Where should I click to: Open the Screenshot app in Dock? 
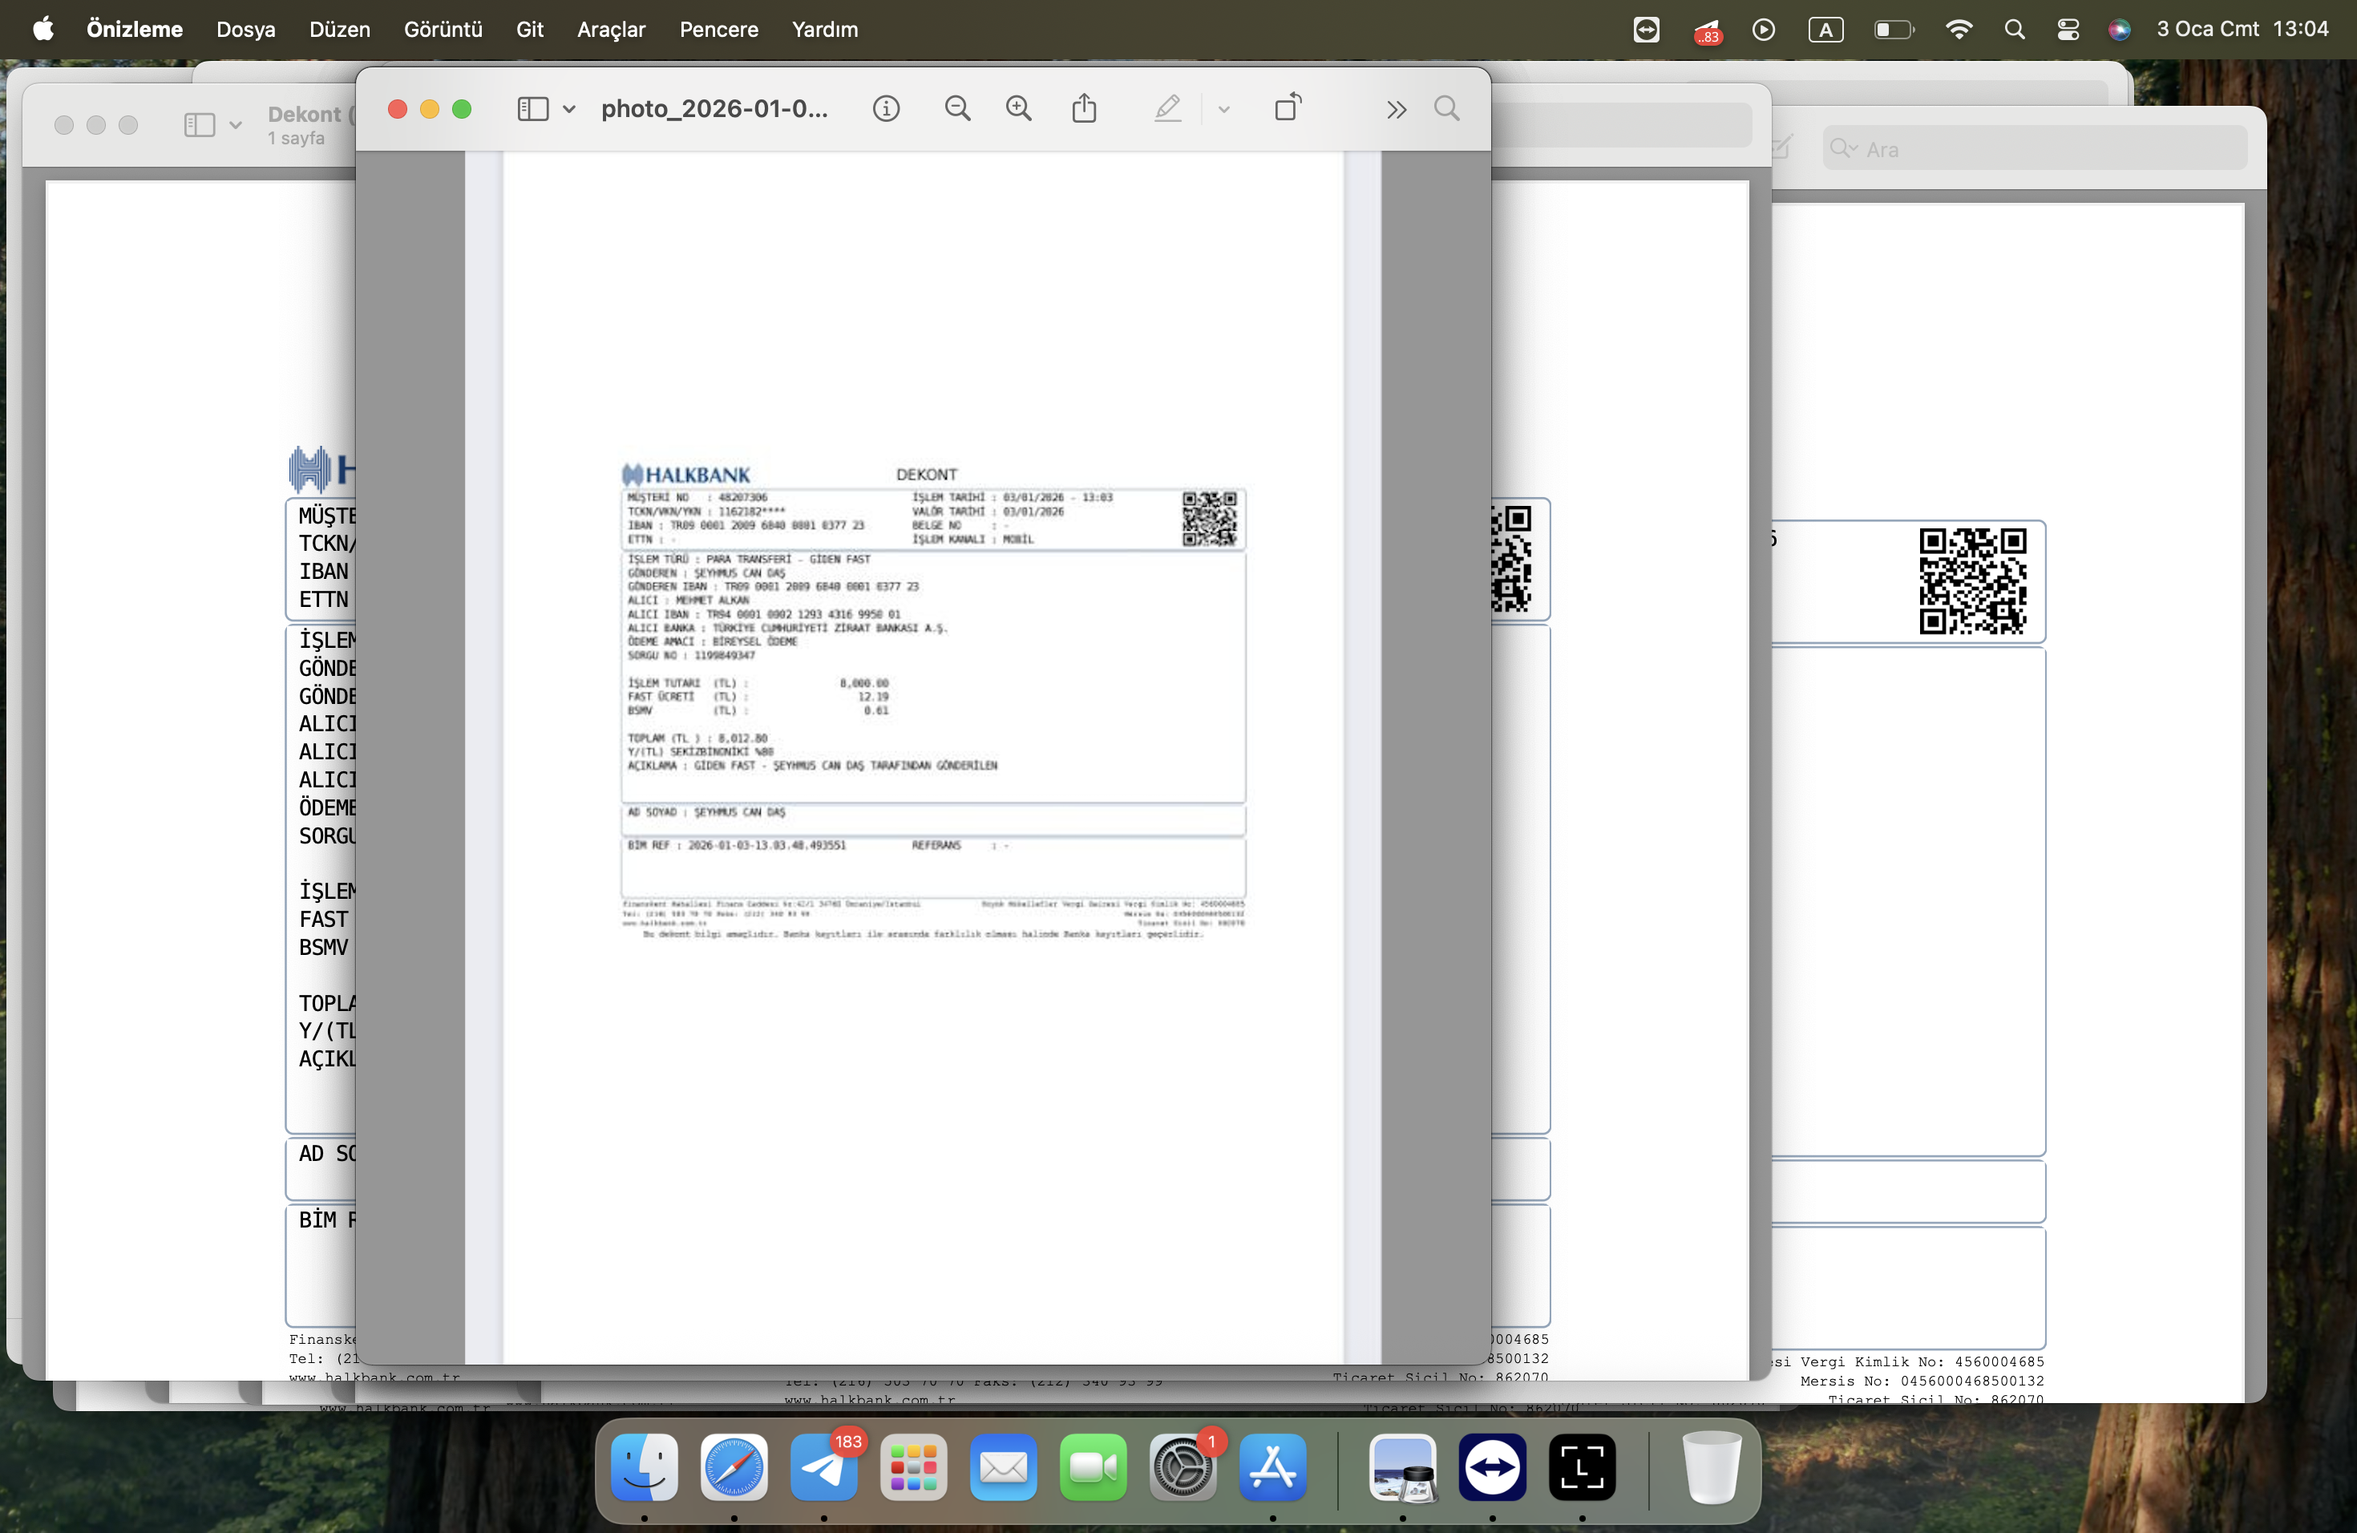click(1583, 1466)
